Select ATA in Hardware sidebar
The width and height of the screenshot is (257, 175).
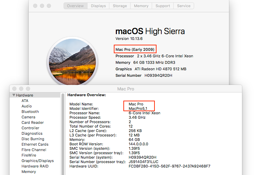[x=25, y=101]
